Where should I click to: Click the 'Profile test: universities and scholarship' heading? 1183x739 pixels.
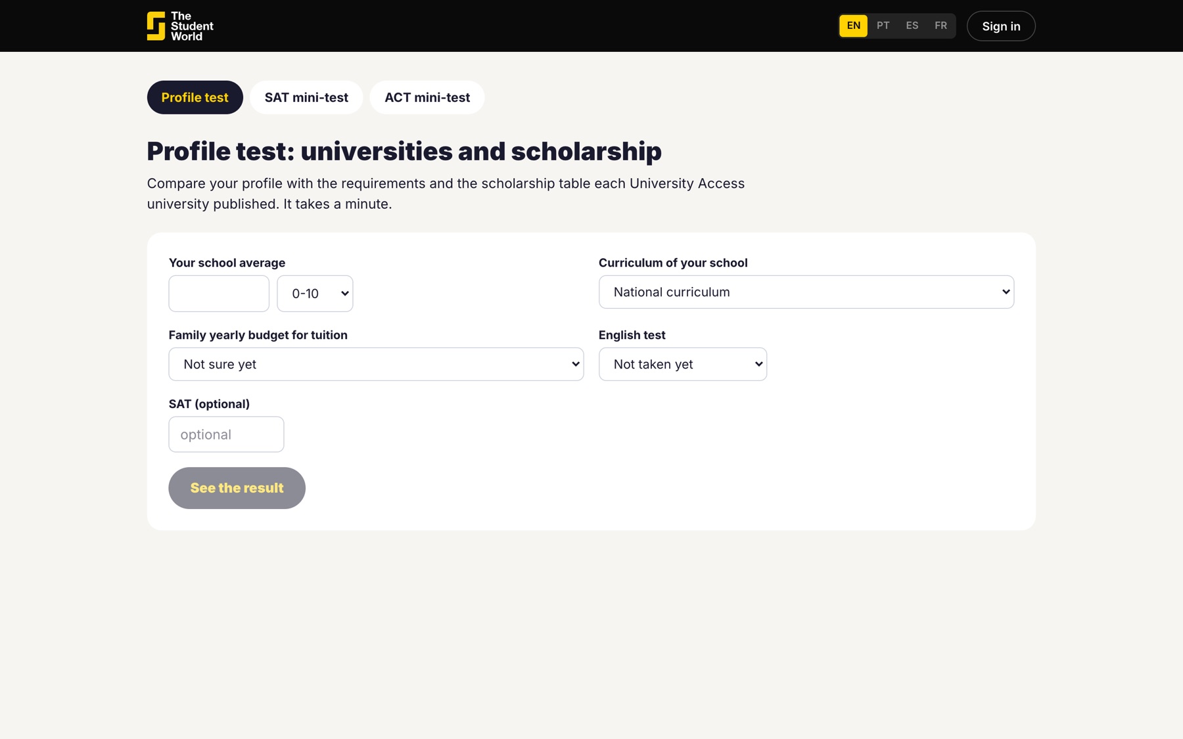404,151
